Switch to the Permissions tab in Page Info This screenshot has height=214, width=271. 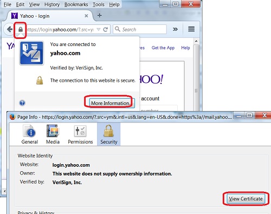80,134
